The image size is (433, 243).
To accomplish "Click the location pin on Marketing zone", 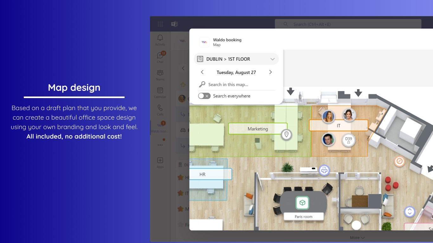I will click(x=287, y=135).
